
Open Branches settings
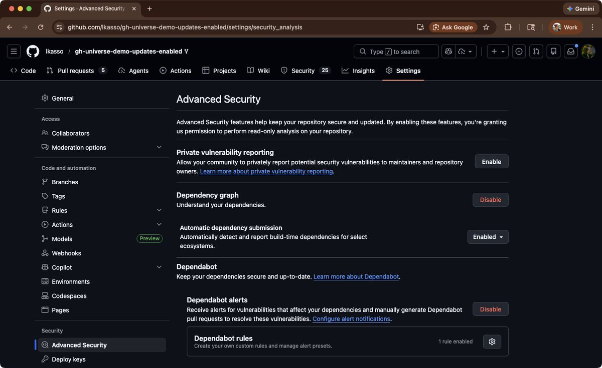(x=102, y=182)
